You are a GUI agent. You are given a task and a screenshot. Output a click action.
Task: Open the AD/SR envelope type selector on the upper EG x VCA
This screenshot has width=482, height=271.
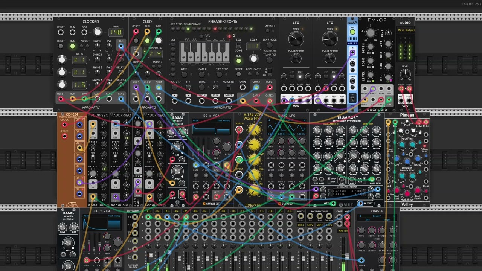click(x=196, y=121)
